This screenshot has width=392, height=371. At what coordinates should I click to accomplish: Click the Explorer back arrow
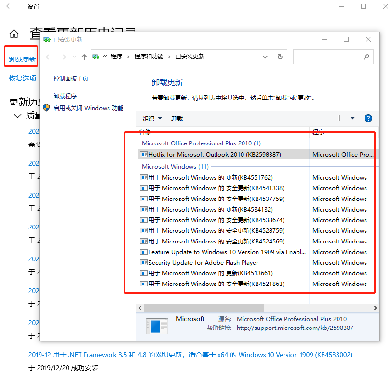tap(48, 57)
